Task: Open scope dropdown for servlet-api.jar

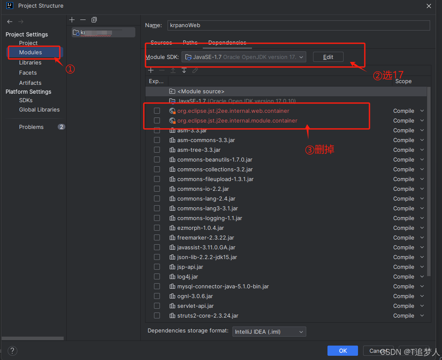Action: pos(408,306)
